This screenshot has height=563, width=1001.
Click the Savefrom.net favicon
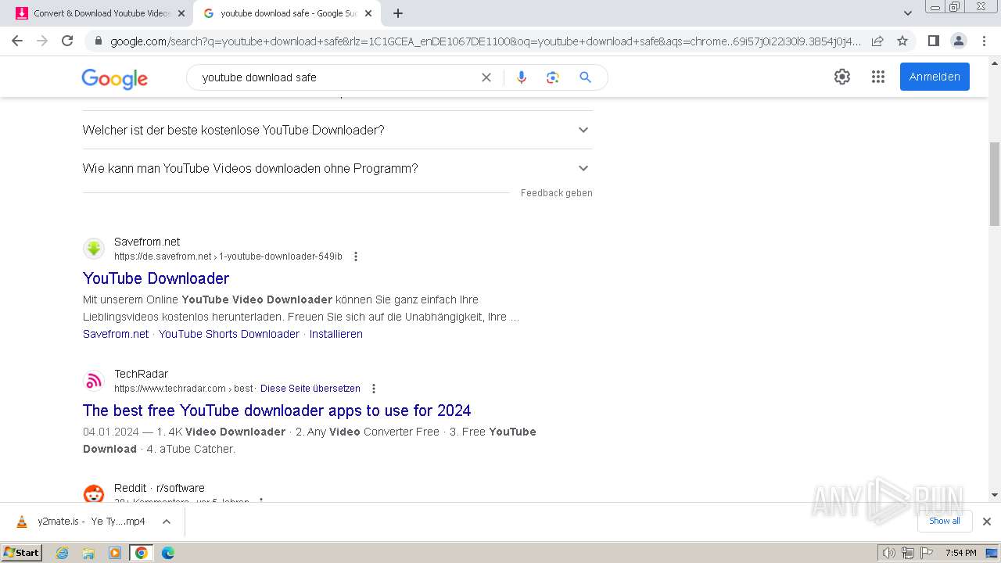click(94, 249)
